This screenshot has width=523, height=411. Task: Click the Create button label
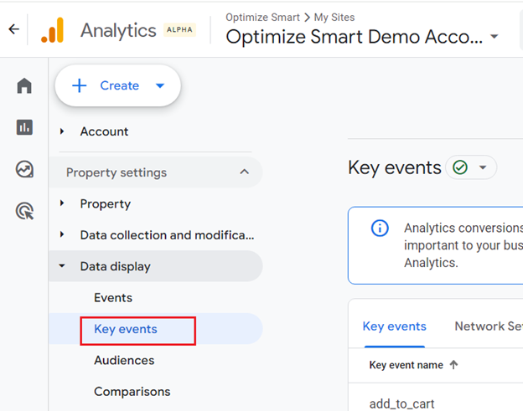[x=119, y=85]
